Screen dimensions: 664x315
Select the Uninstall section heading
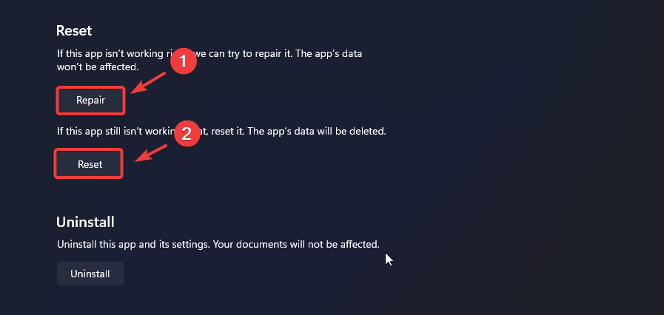tap(85, 222)
